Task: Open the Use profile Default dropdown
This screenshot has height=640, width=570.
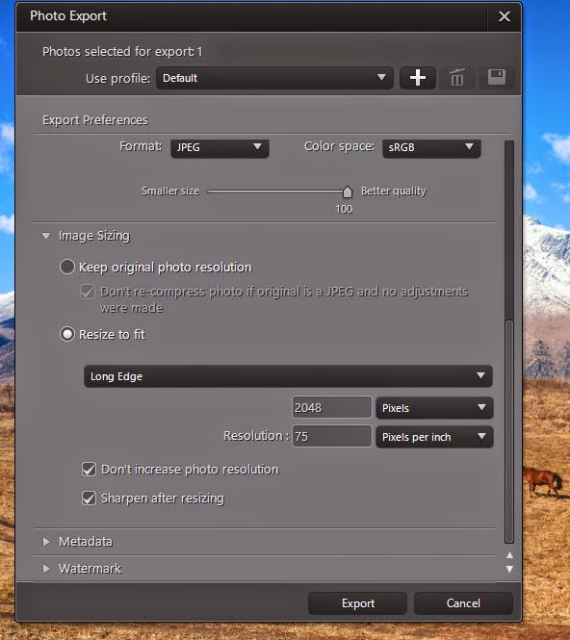Action: [x=274, y=78]
